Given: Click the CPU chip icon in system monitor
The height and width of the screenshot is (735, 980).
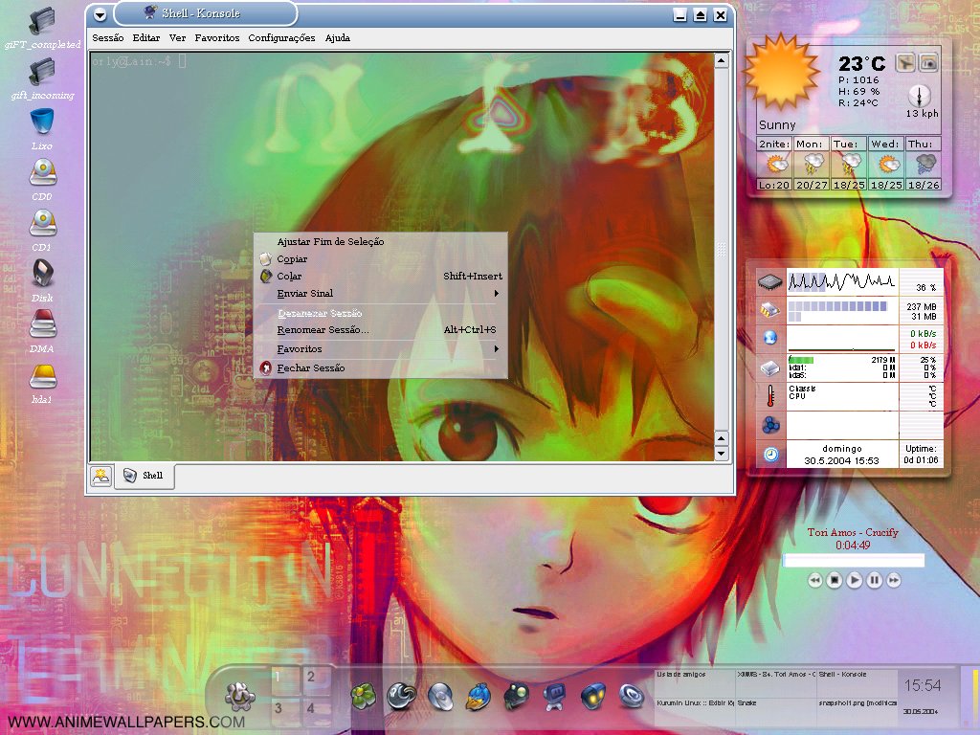Looking at the screenshot, I should click(x=770, y=282).
